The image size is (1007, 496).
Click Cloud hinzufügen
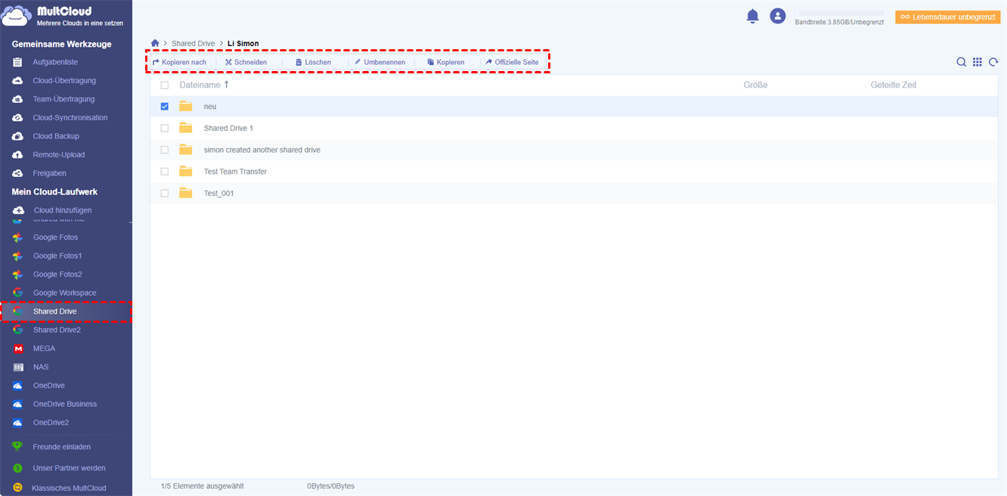point(63,210)
